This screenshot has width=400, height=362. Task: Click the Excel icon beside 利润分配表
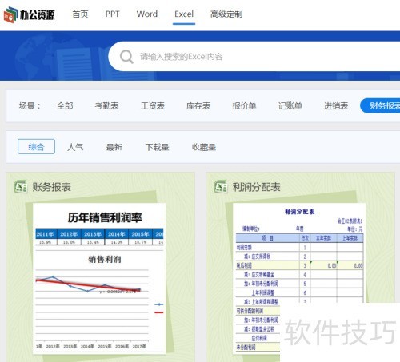(x=221, y=187)
